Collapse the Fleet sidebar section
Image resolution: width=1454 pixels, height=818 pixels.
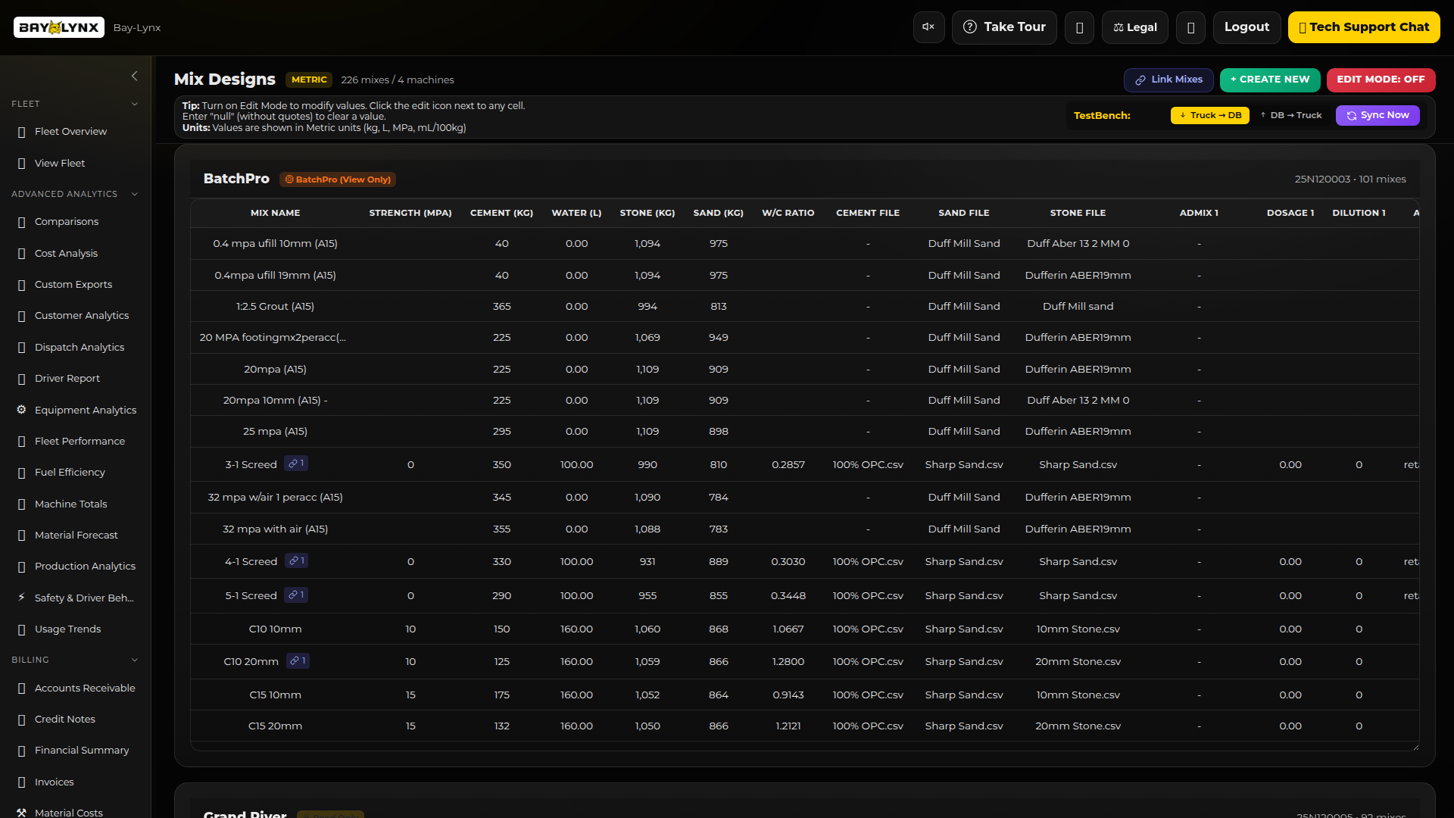[x=135, y=104]
